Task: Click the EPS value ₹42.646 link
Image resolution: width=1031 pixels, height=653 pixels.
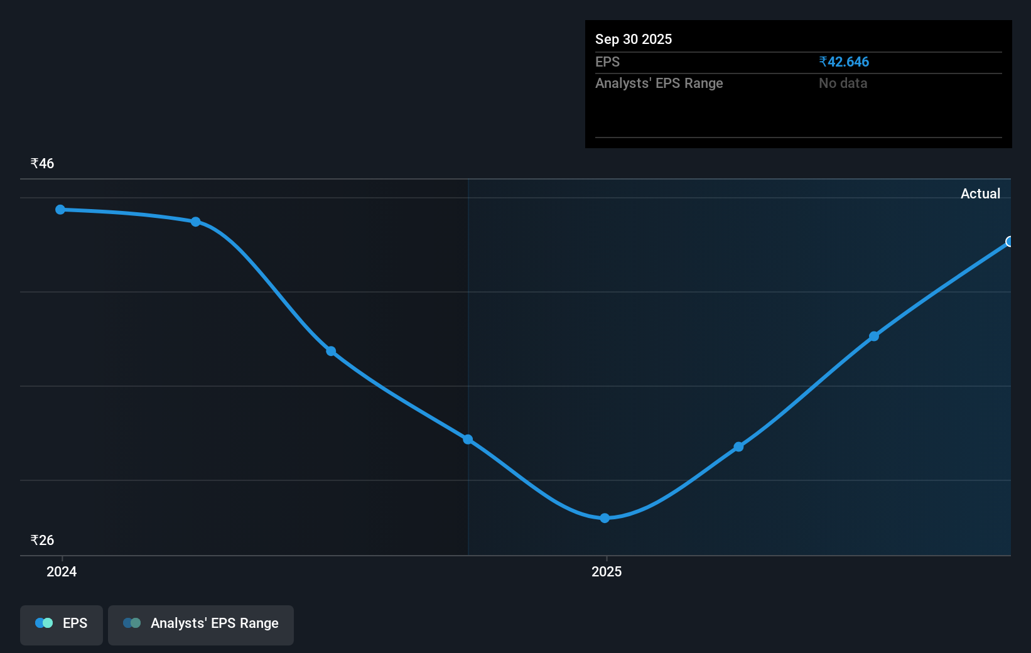Action: [x=844, y=62]
